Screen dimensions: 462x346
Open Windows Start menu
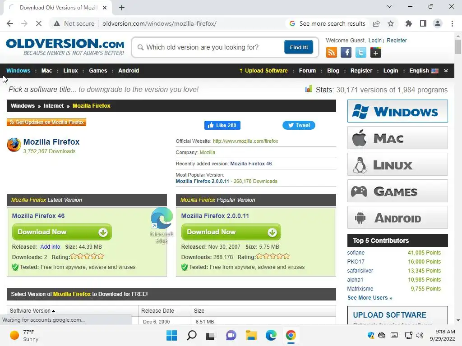171,335
